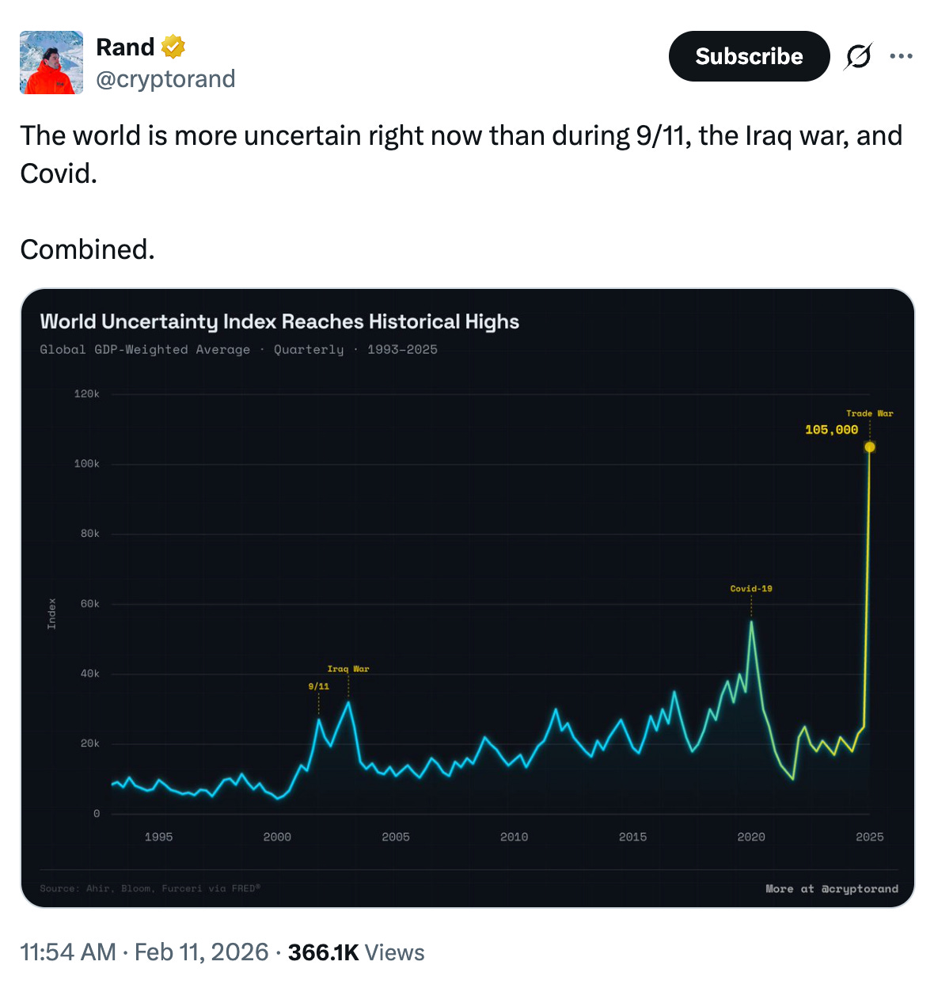Open the @cryptorand handle link
This screenshot has height=988, width=934.
pos(165,79)
